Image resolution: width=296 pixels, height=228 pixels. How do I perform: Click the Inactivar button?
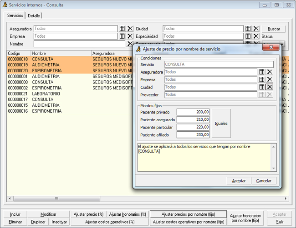pos(59,222)
